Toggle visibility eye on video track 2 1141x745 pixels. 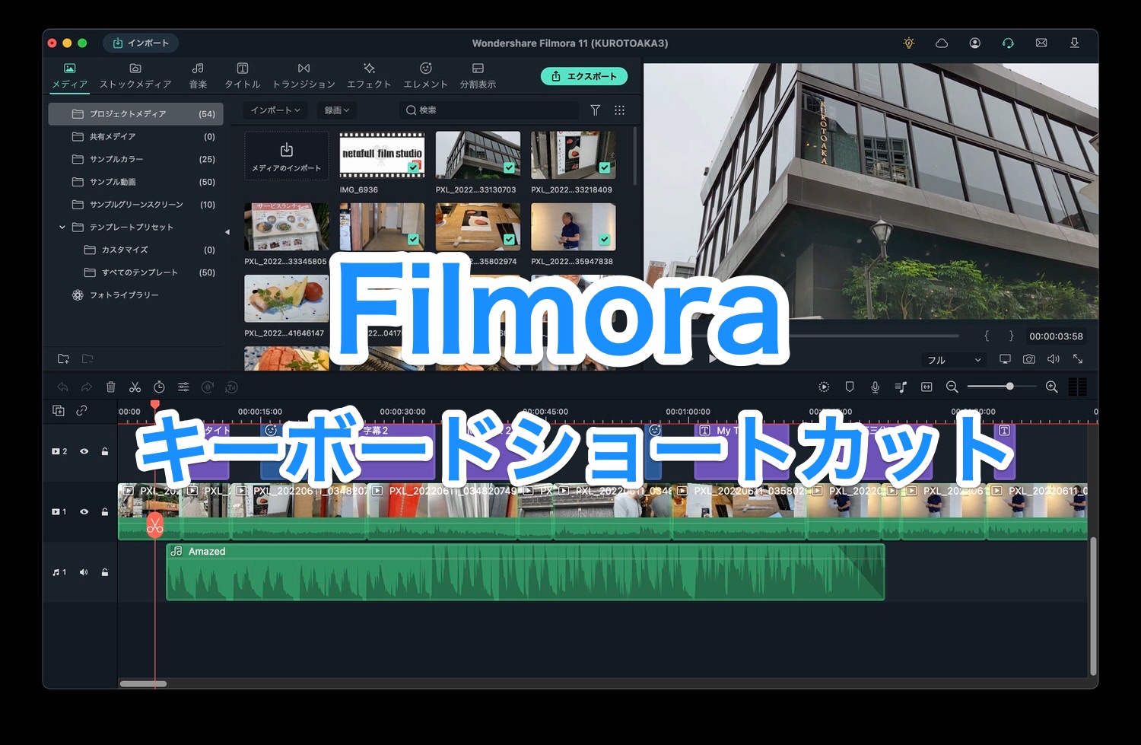(84, 452)
